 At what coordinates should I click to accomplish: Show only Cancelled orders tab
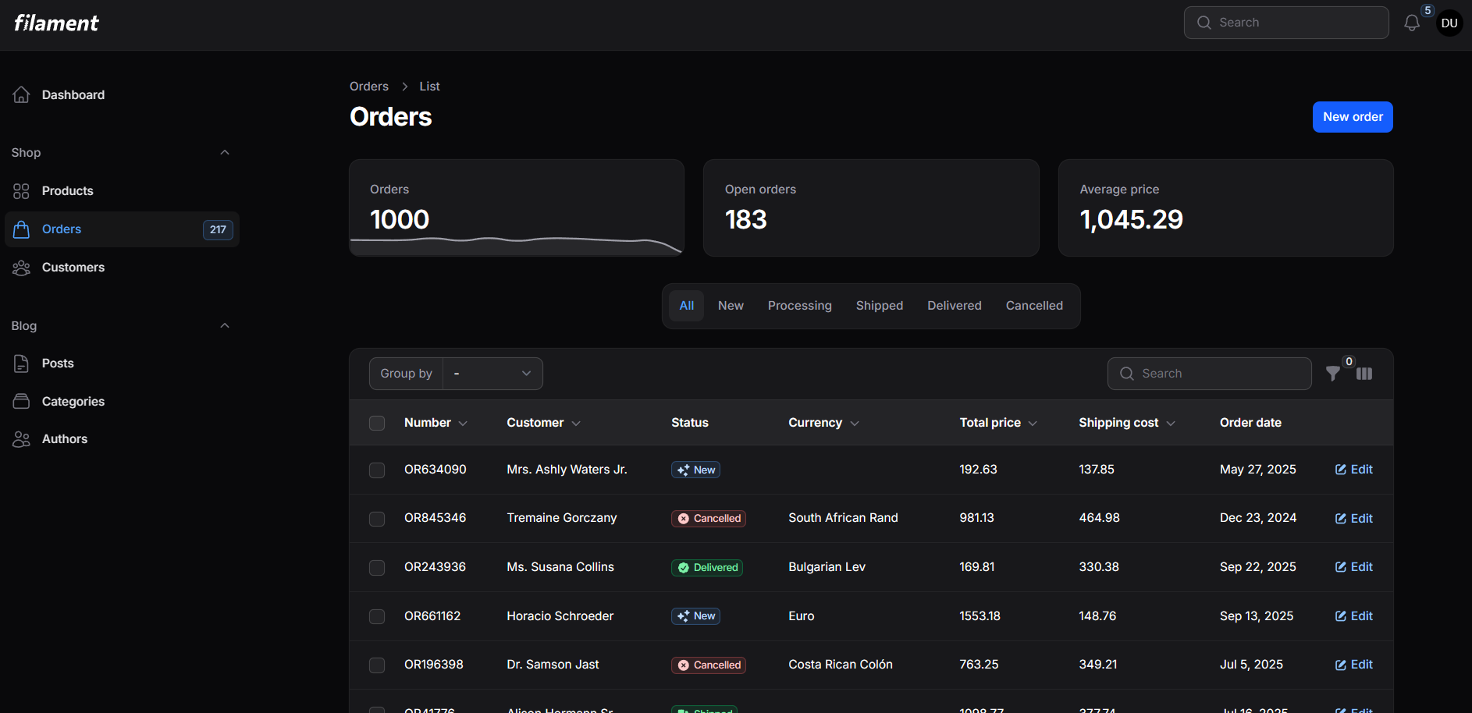(1033, 306)
